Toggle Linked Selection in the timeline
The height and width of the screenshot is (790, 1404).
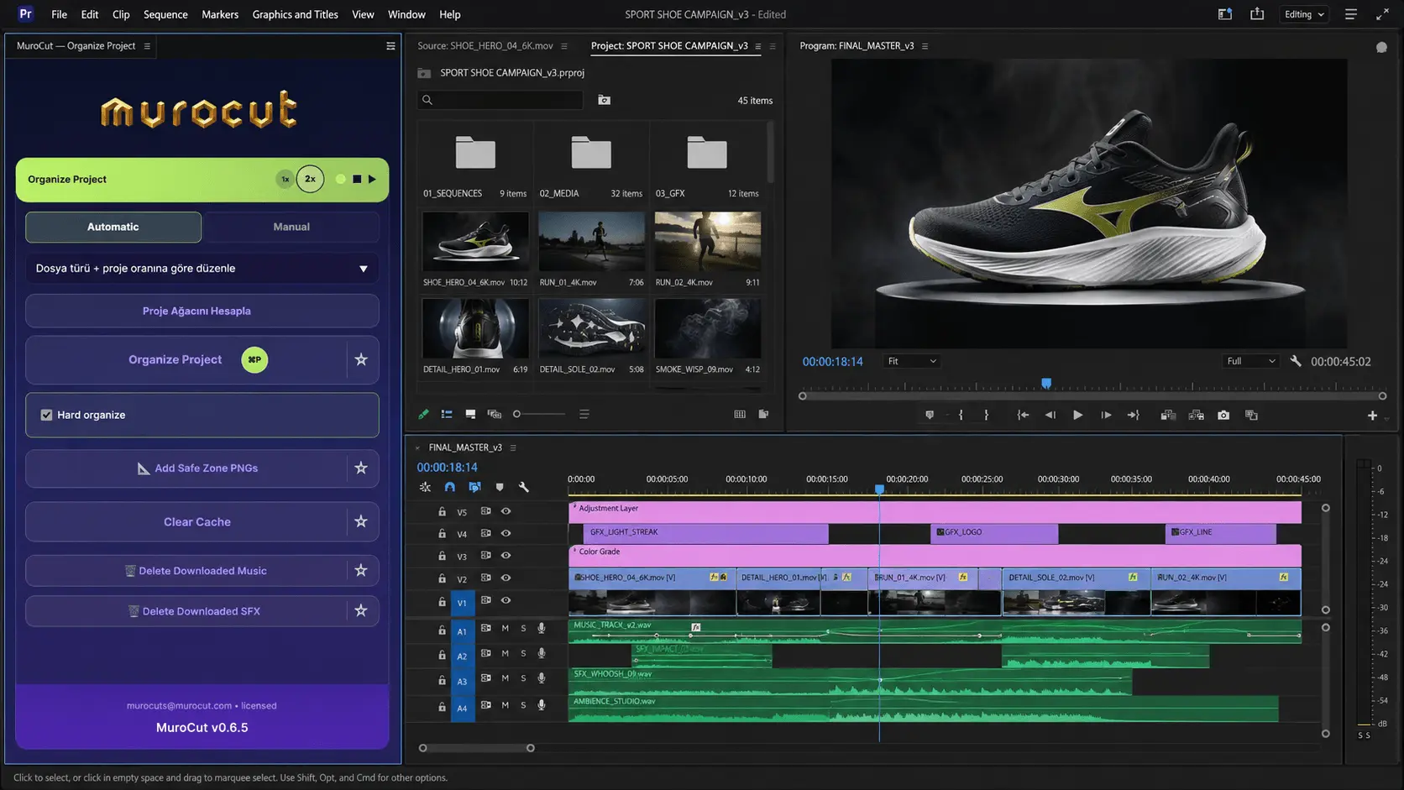[x=474, y=487]
